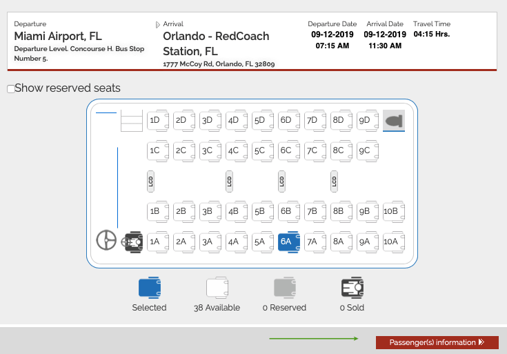Click the Miami Airport, FL departure text

point(58,37)
